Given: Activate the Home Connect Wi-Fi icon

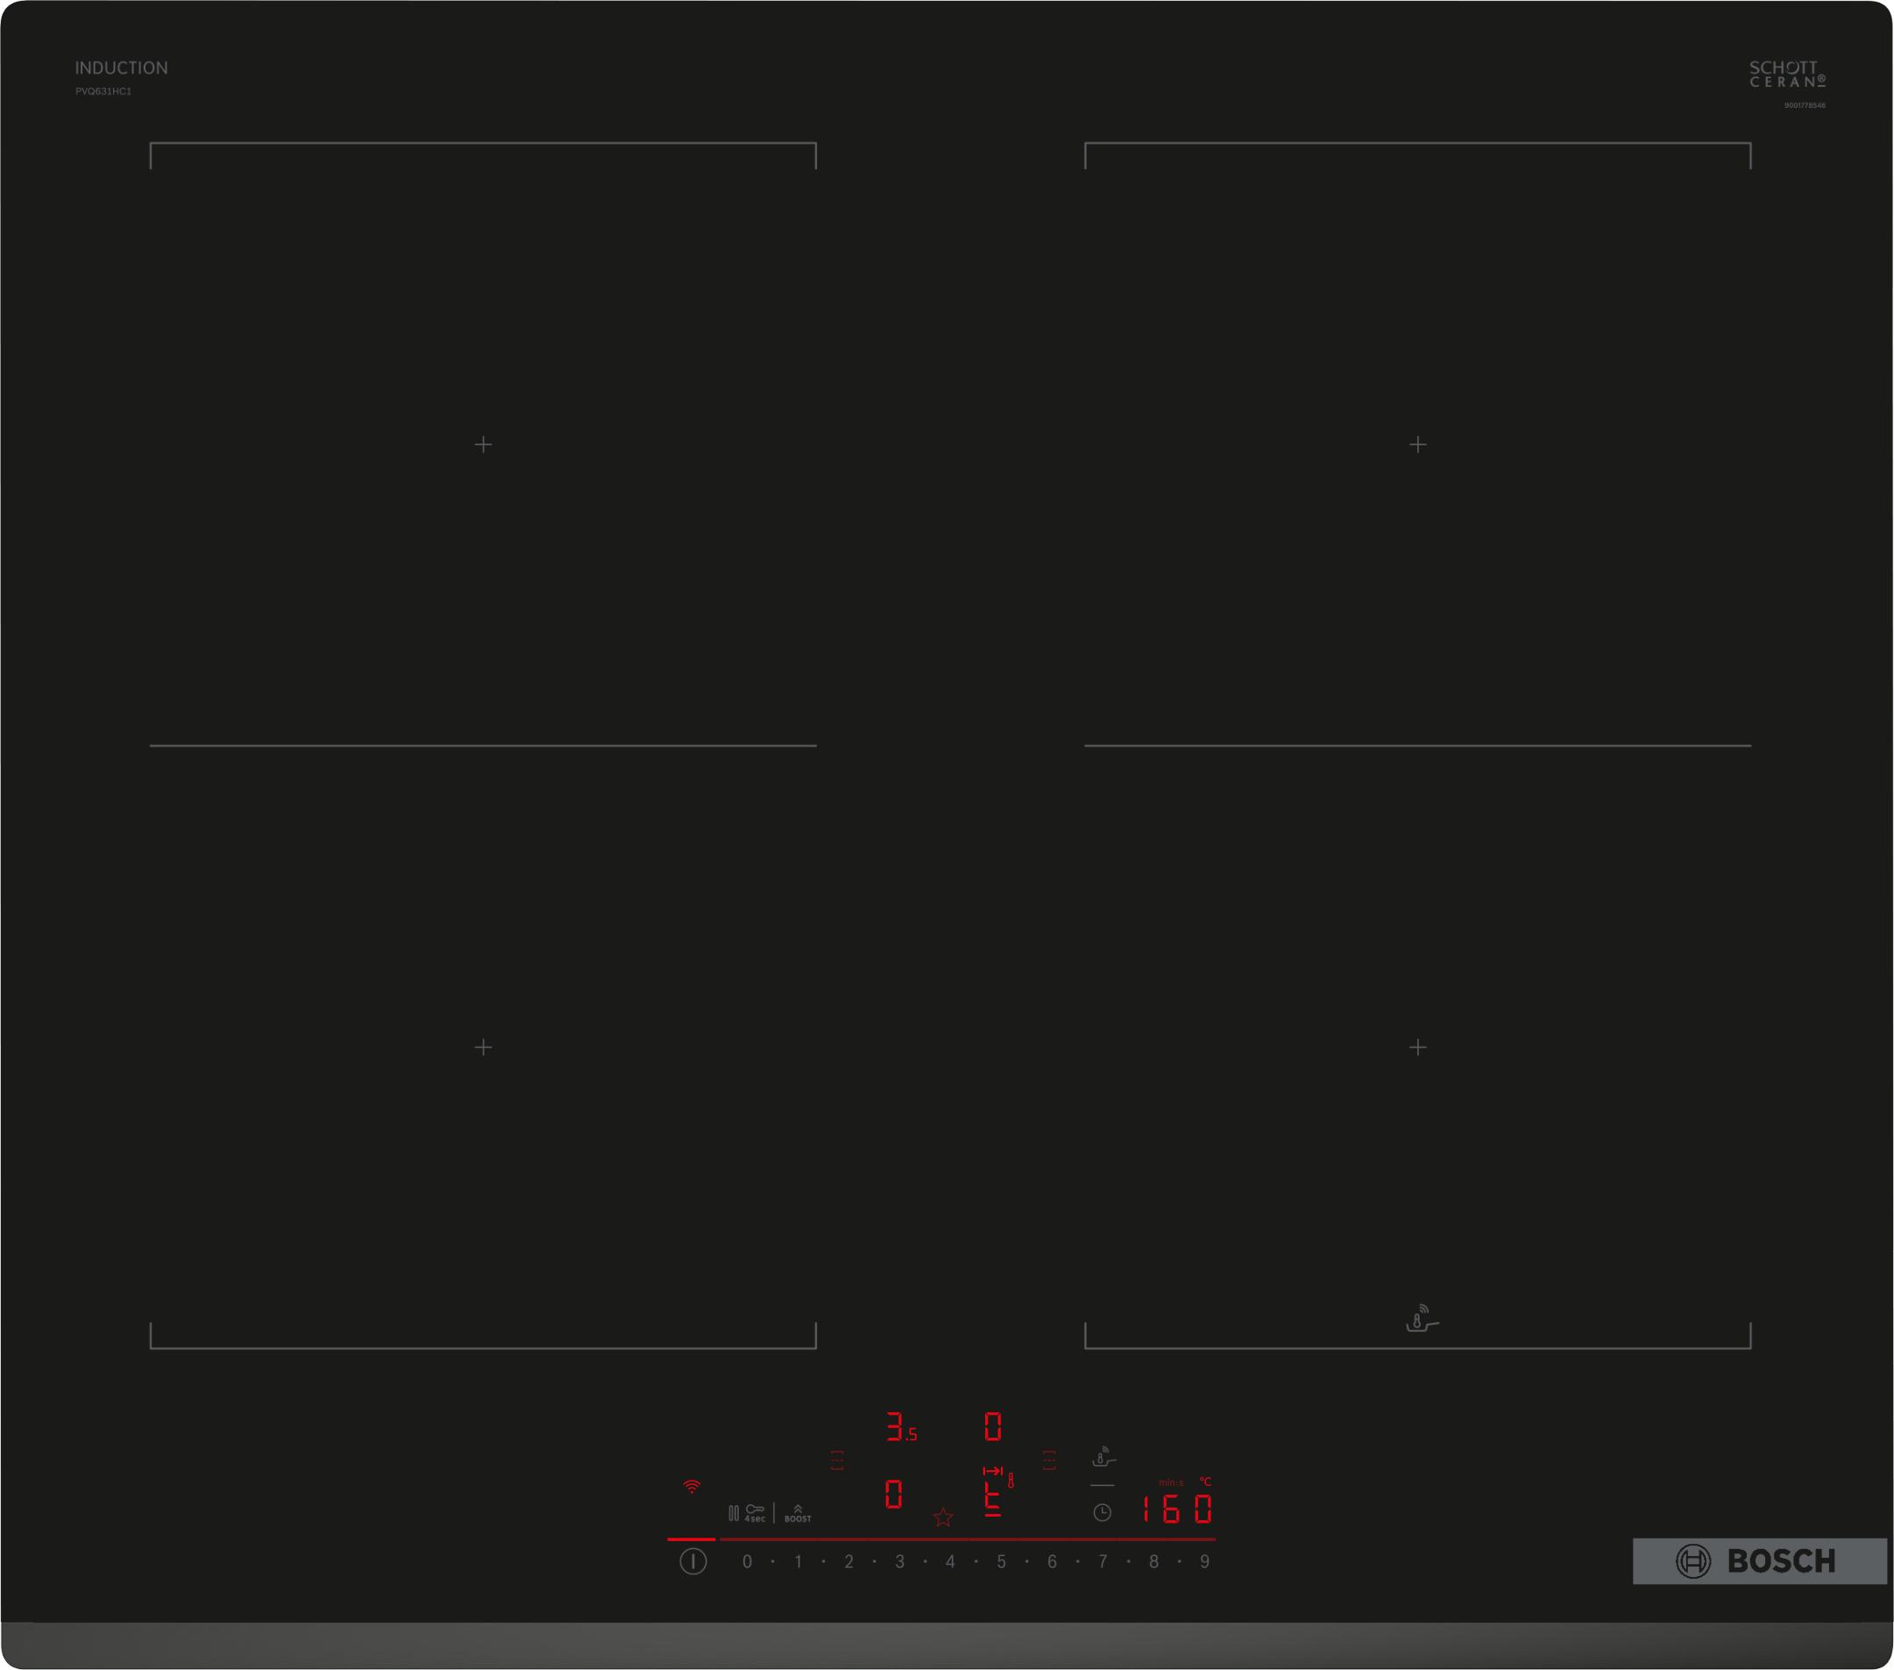Looking at the screenshot, I should [692, 1487].
